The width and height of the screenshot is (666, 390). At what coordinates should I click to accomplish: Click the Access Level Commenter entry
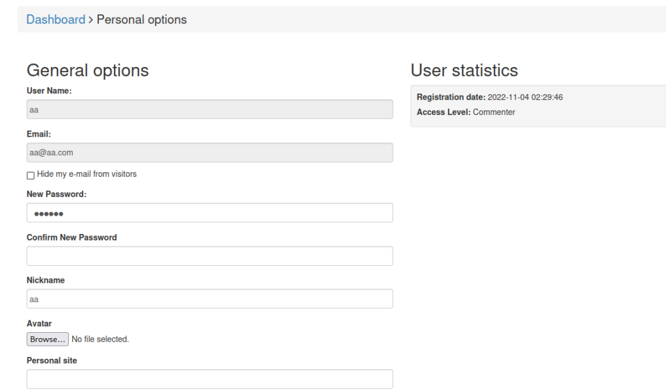click(466, 112)
